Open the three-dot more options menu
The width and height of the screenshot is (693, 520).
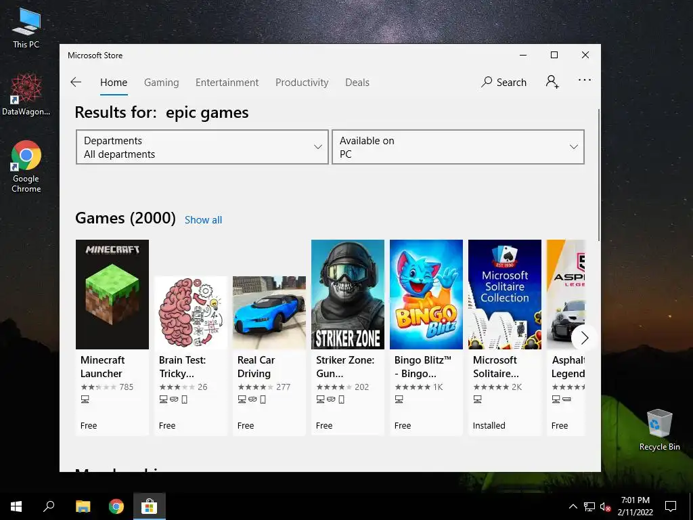pos(584,80)
